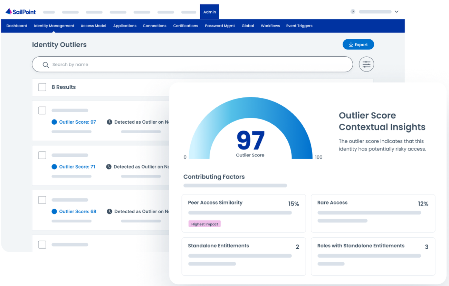The image size is (449, 286).
Task: Open the Event Triggers menu
Action: pyautogui.click(x=299, y=26)
